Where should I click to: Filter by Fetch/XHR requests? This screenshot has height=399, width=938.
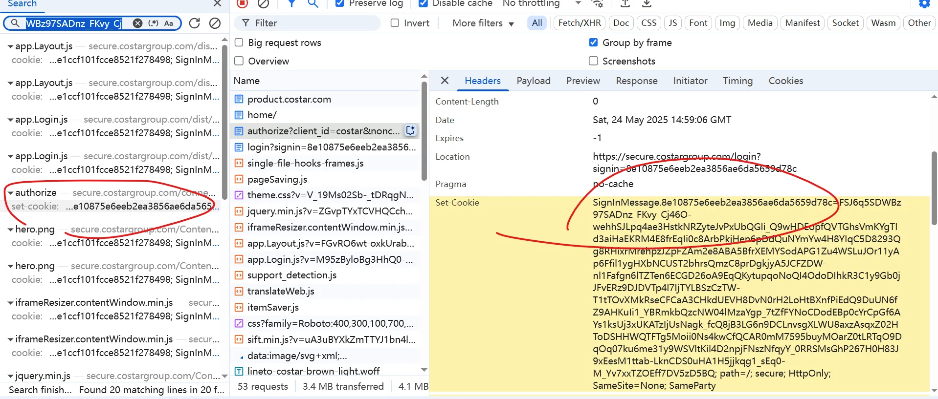580,23
